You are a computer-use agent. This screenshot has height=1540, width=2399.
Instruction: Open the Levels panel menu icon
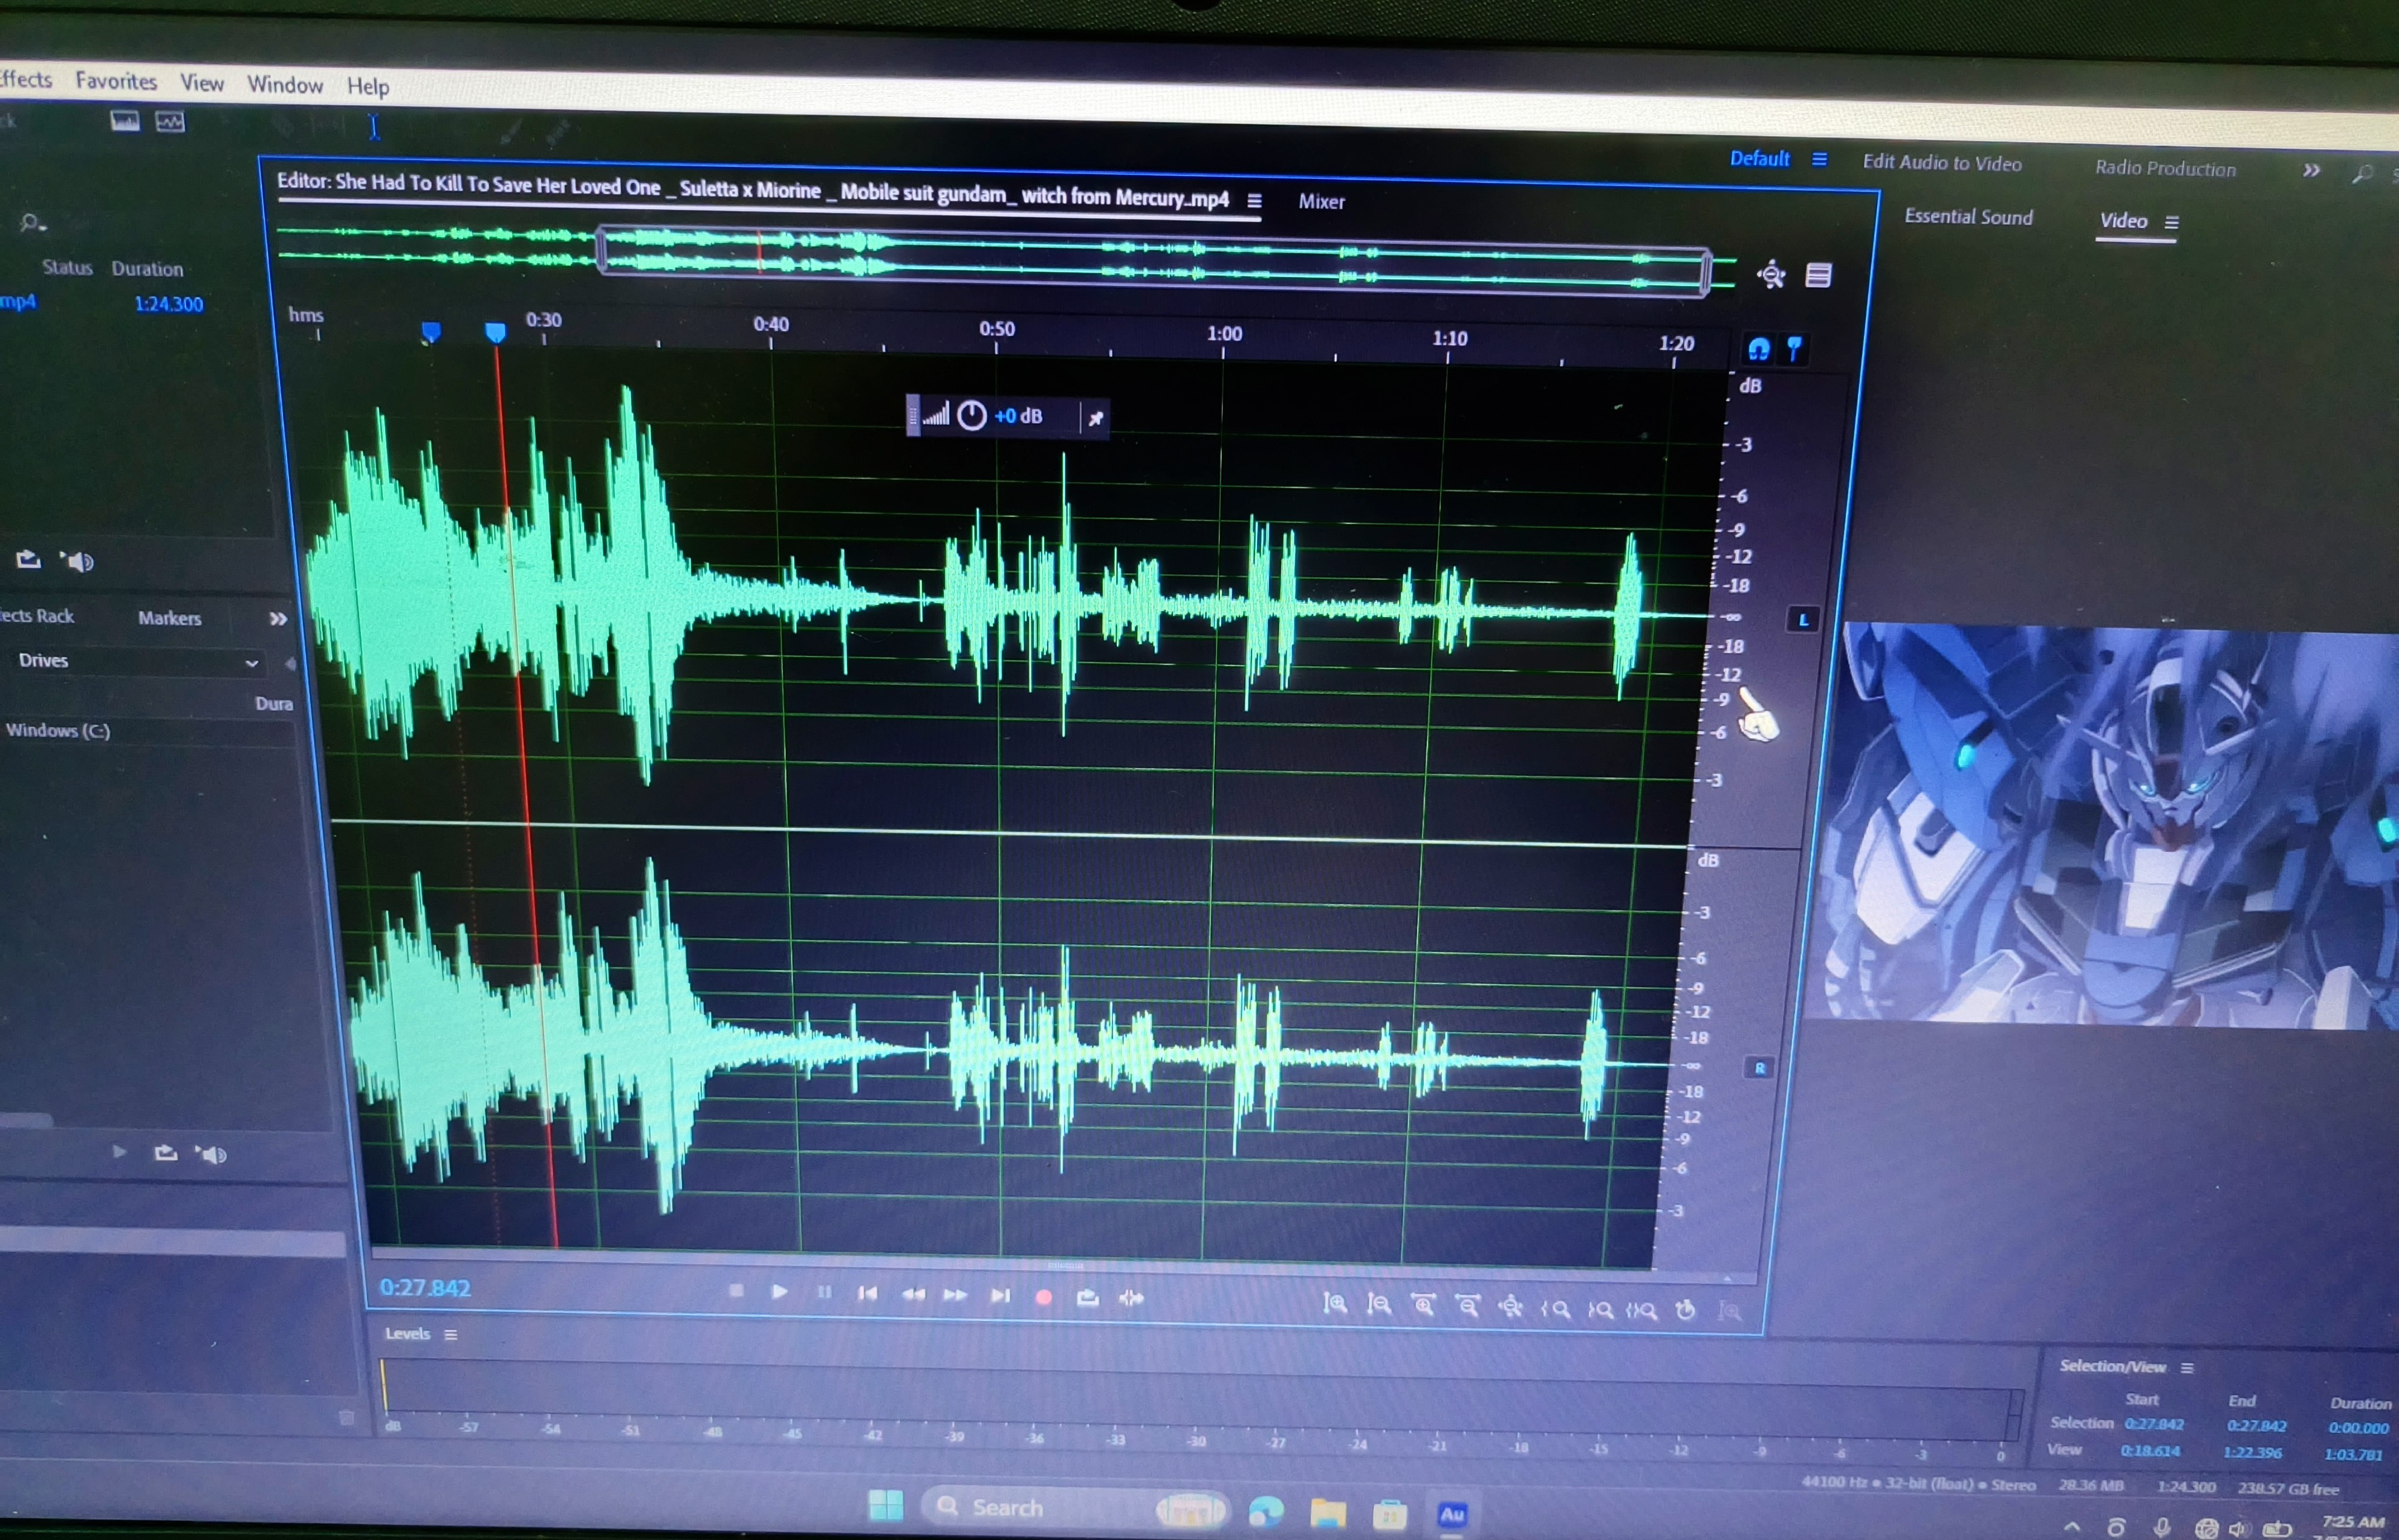451,1335
